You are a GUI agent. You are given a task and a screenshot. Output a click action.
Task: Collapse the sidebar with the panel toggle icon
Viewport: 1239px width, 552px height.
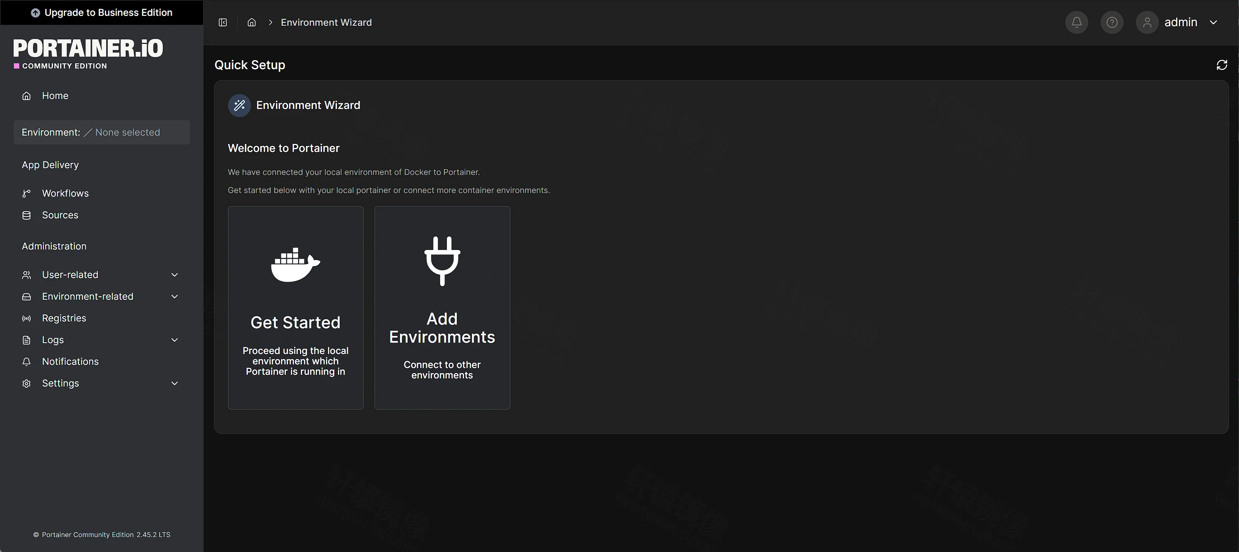[x=223, y=23]
